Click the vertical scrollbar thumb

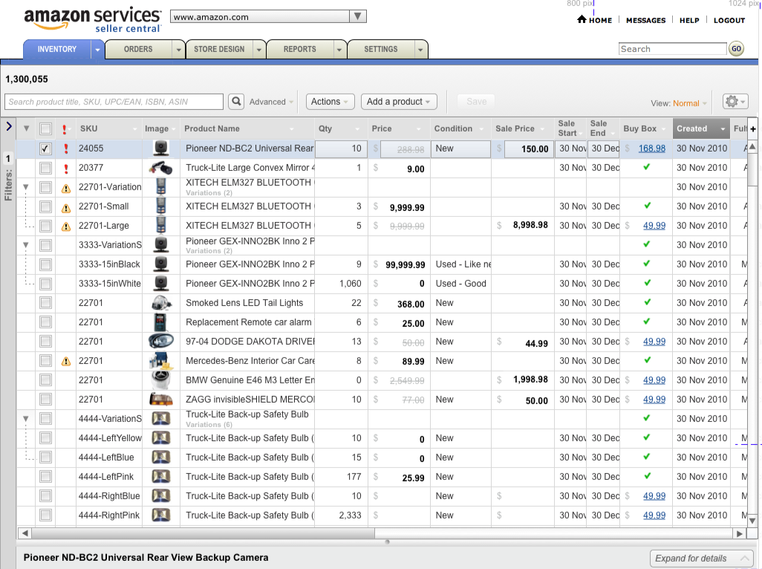click(752, 169)
